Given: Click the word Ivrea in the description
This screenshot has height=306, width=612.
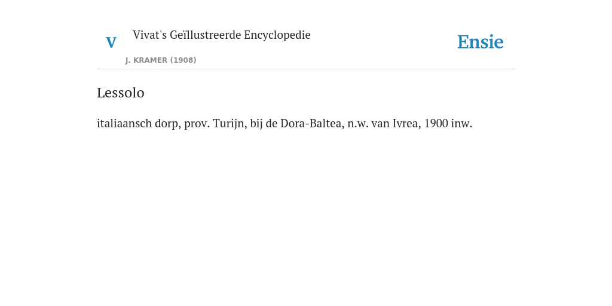Looking at the screenshot, I should pyautogui.click(x=406, y=123).
